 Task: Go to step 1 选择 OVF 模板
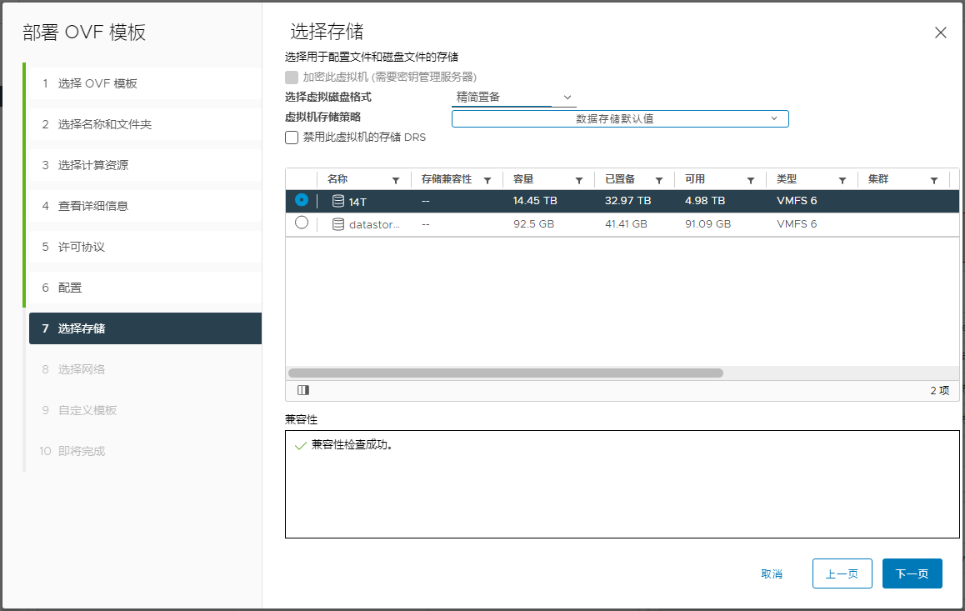97,83
